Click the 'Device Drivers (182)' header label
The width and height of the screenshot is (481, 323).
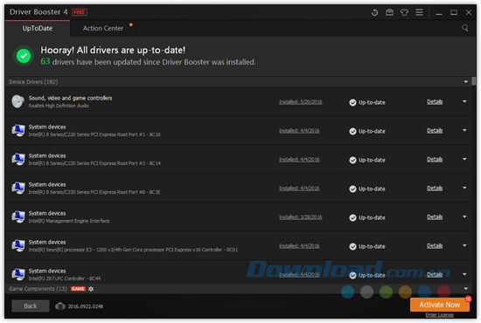(33, 82)
